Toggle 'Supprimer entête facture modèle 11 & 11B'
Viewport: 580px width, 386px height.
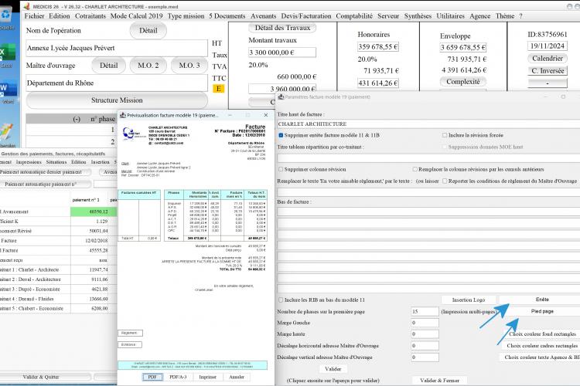pos(281,135)
